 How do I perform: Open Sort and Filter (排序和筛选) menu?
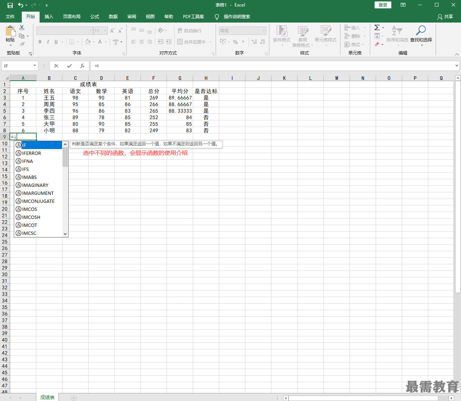click(x=397, y=35)
